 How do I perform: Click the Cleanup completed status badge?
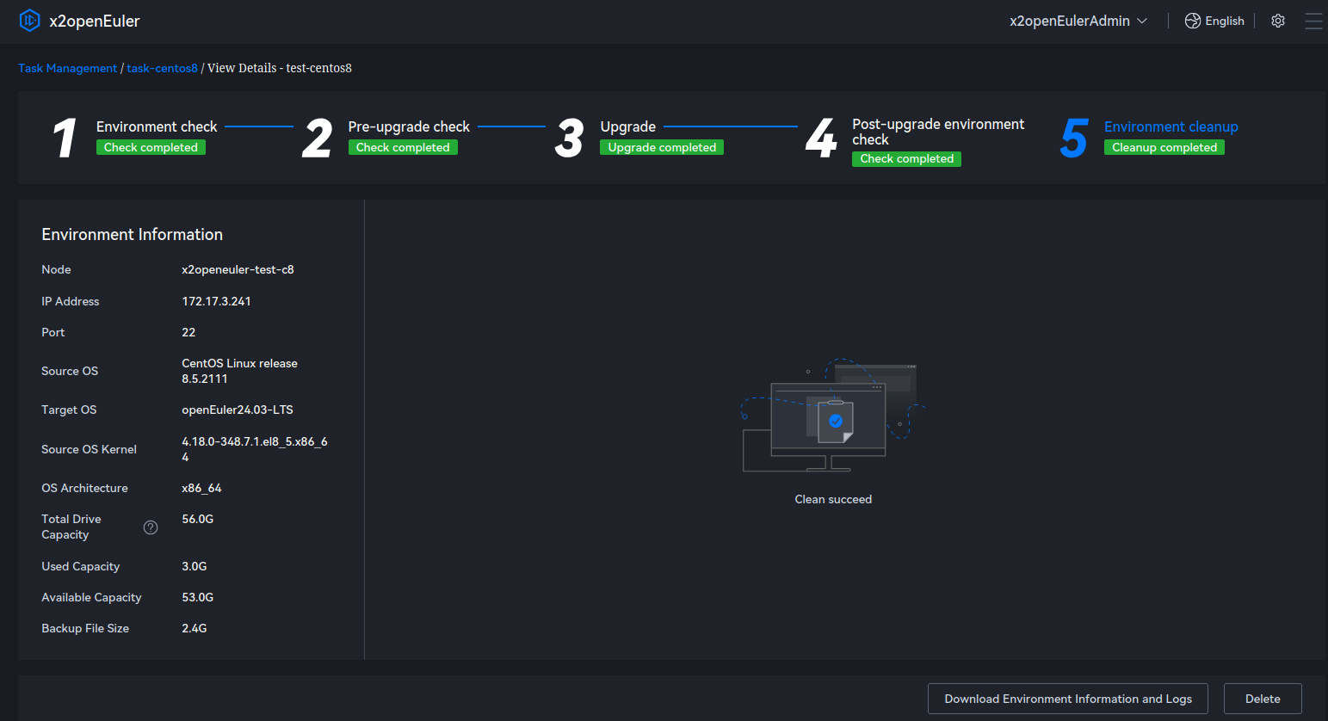[x=1164, y=148]
